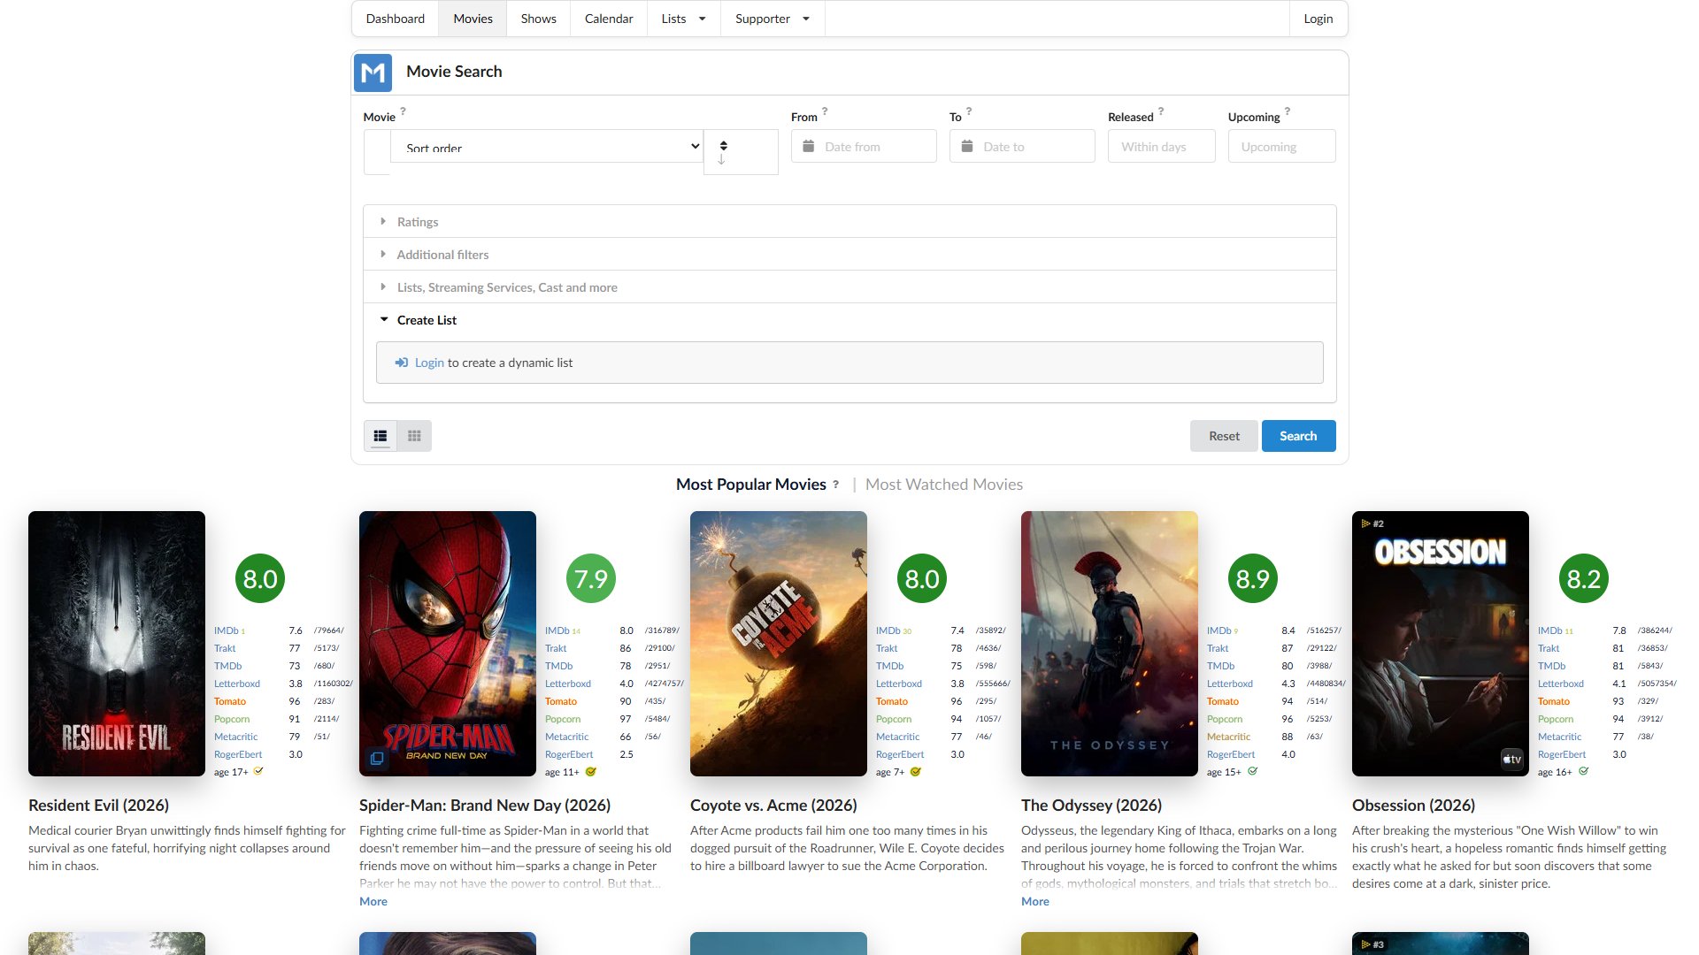Click the 8.9 score badge for The Odyssey
Screen dimensions: 1699x955
tap(1253, 579)
